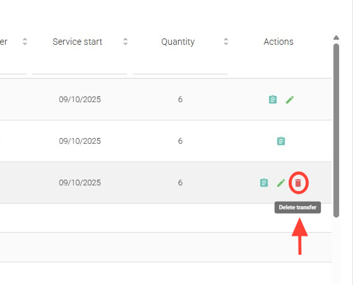This screenshot has width=353, height=285.
Task: Open clipboard icon in the second row
Action: pos(281,141)
